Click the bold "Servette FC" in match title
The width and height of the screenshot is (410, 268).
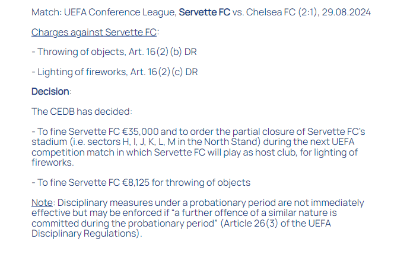[204, 12]
